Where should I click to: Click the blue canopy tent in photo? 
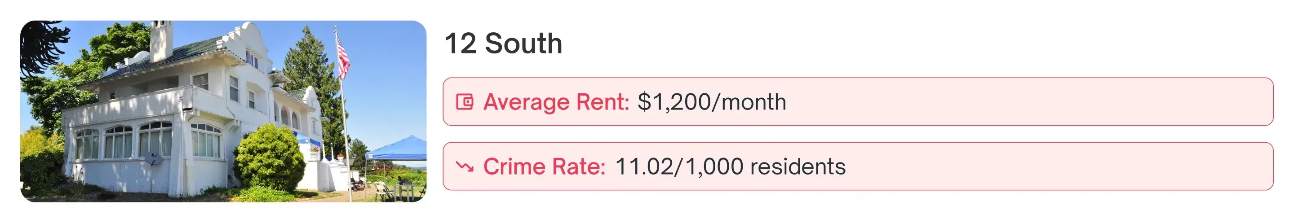tap(399, 149)
